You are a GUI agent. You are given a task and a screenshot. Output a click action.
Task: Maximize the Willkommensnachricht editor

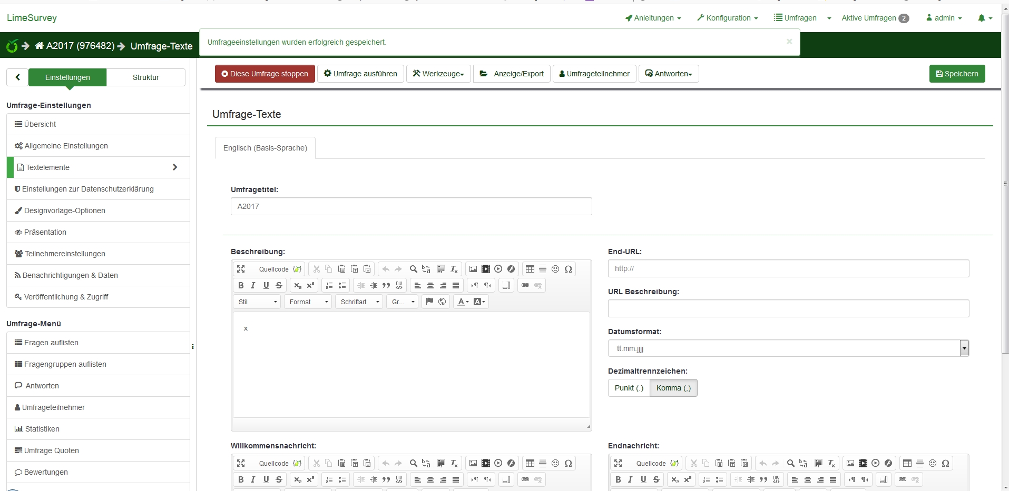point(241,463)
